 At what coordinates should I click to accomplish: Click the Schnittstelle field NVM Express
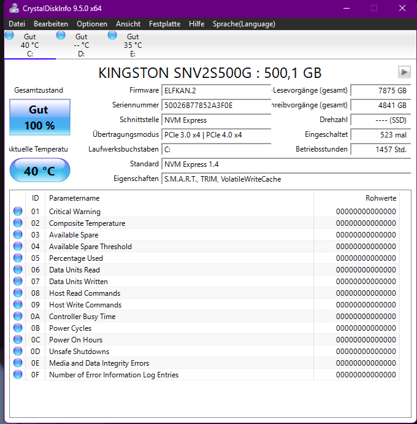point(216,120)
